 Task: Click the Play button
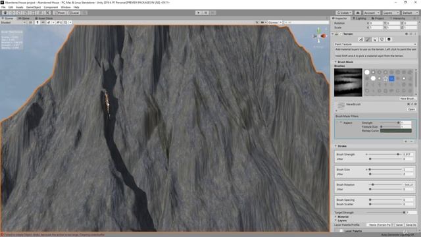click(x=199, y=13)
